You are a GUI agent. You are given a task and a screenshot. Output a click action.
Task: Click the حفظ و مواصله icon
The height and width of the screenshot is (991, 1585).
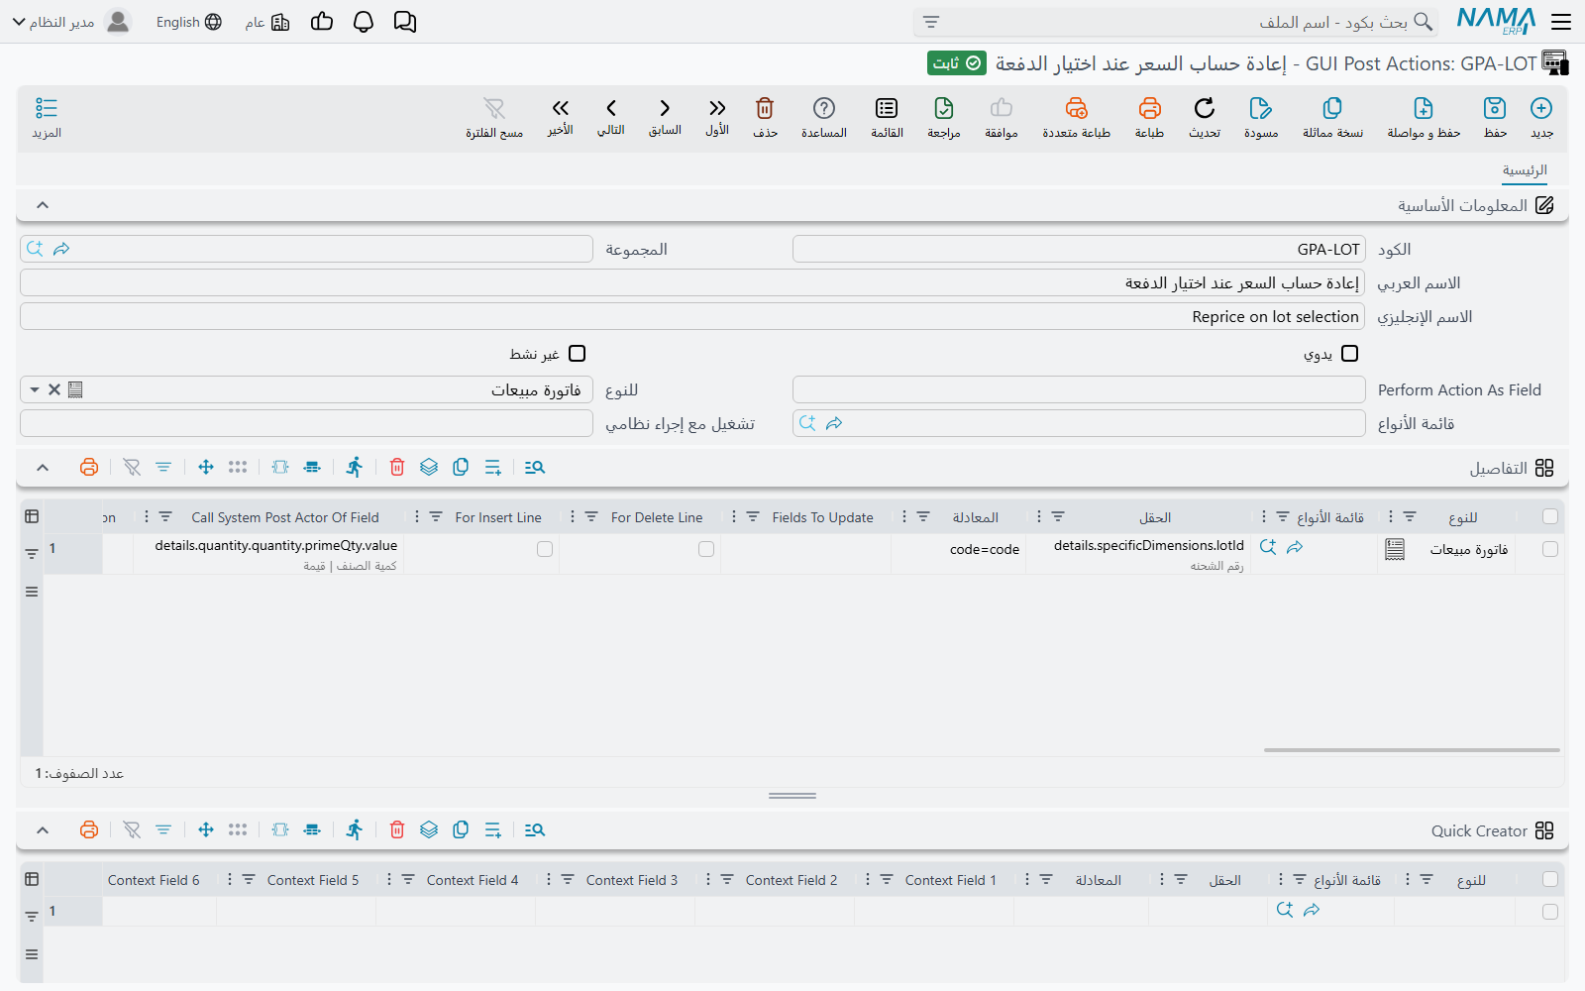point(1424,108)
